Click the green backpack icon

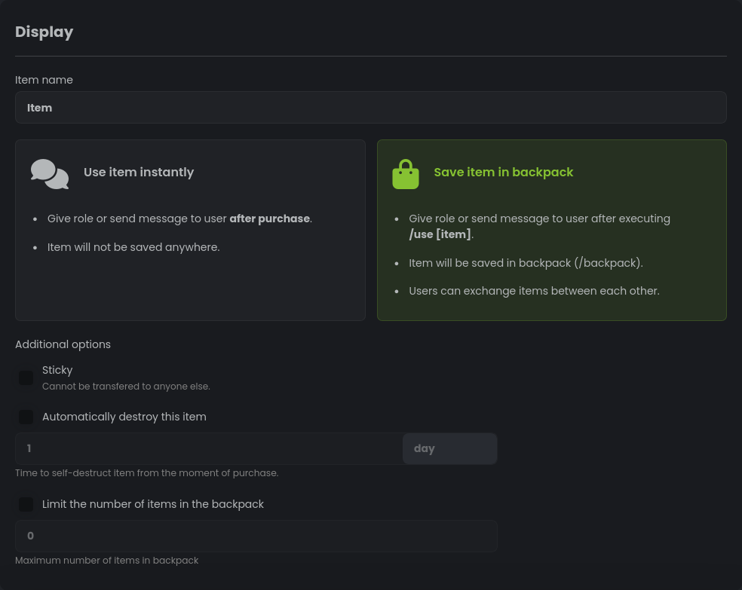(406, 173)
